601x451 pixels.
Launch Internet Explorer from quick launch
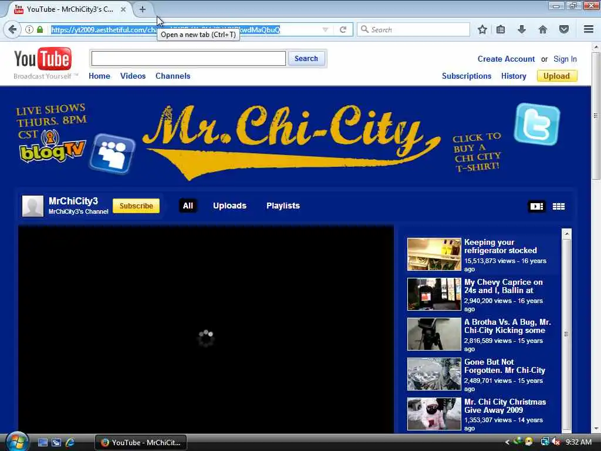[70, 443]
